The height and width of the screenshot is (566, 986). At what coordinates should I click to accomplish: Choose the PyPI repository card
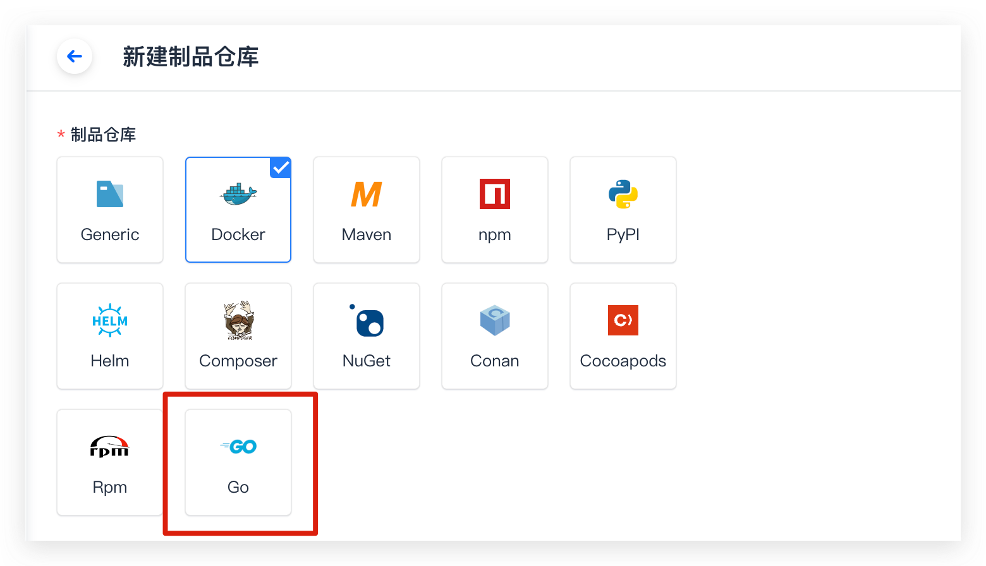point(623,210)
